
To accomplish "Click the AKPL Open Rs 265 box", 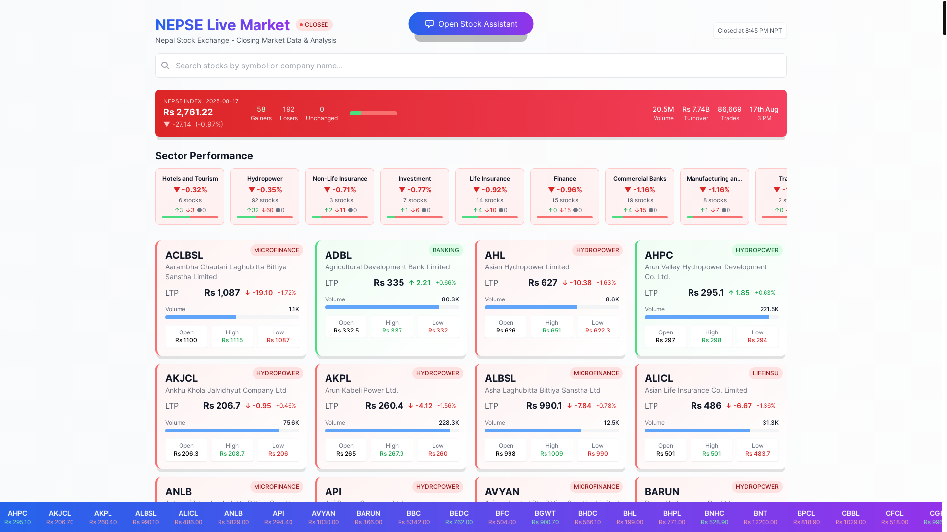I will [x=346, y=450].
